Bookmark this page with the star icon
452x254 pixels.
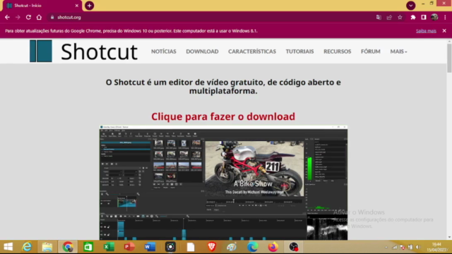click(x=400, y=17)
